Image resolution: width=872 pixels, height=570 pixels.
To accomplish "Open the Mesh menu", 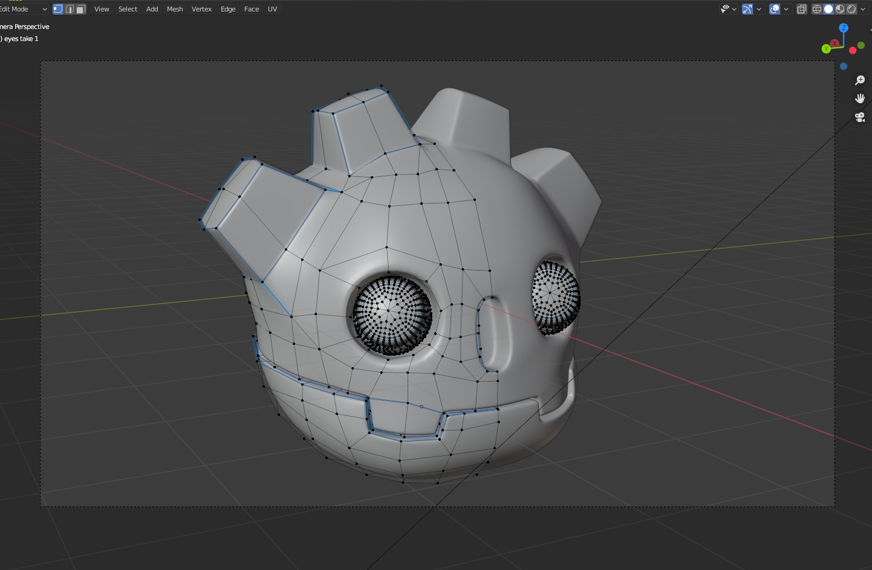I will (175, 8).
